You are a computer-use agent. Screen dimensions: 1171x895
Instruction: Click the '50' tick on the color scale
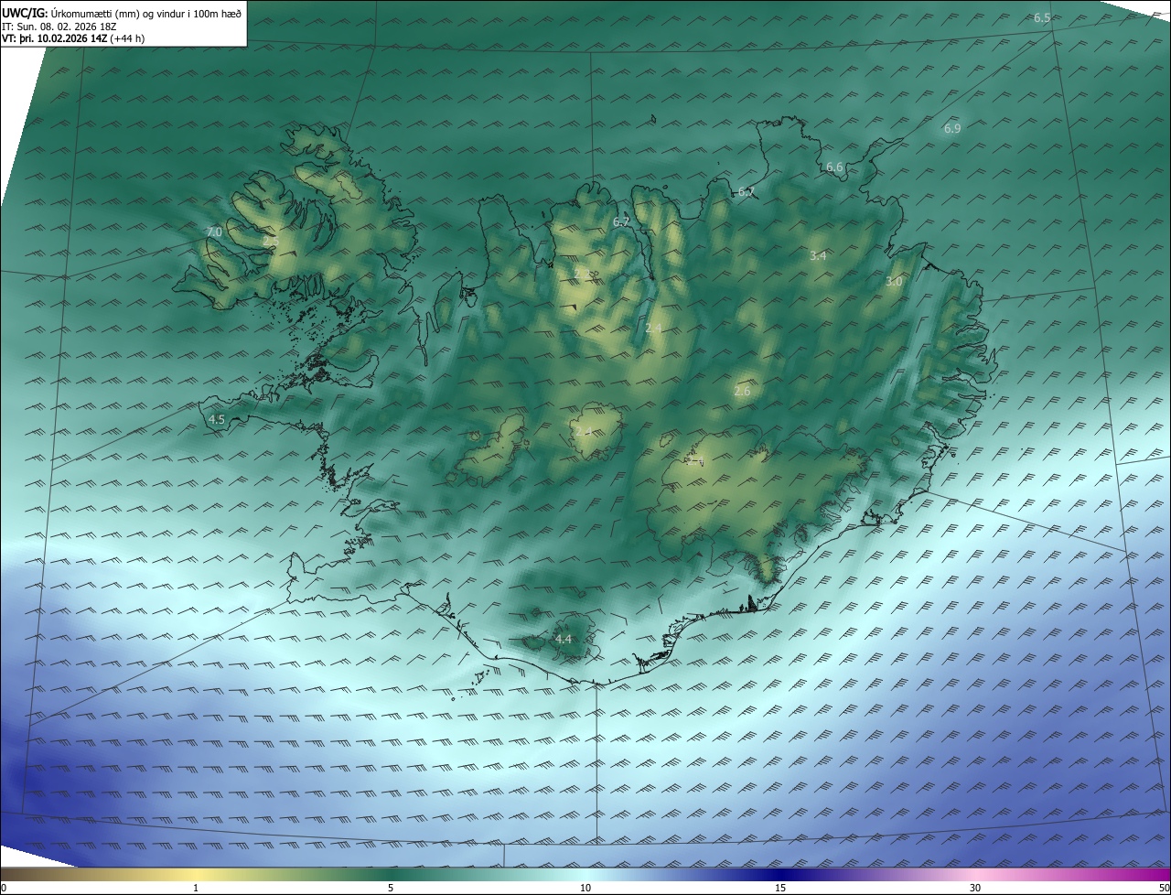click(x=1164, y=888)
